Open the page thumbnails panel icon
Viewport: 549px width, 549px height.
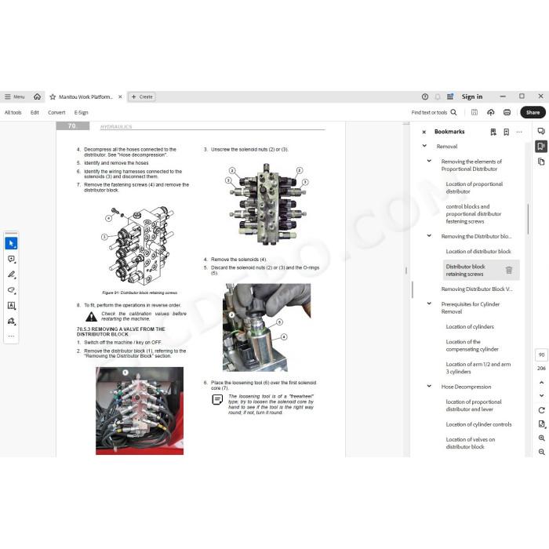541,162
